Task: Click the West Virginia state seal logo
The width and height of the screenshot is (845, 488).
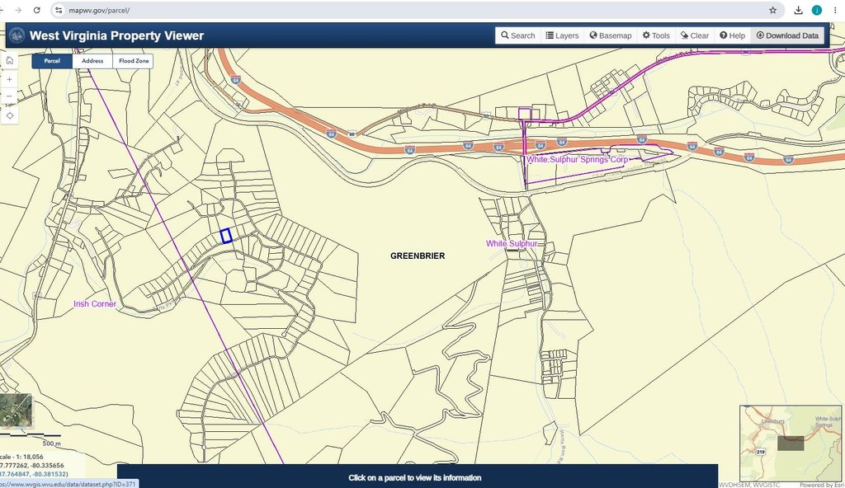Action: coord(17,35)
